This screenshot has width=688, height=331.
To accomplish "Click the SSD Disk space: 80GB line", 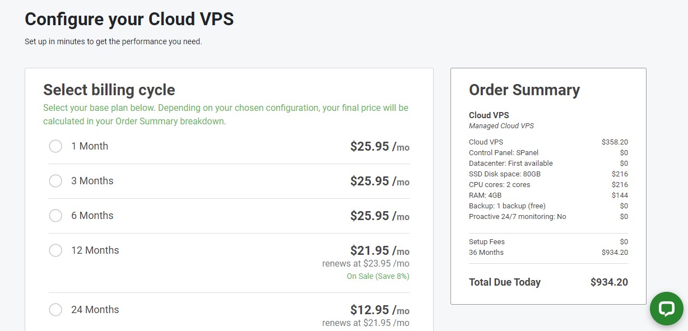I will coord(504,174).
